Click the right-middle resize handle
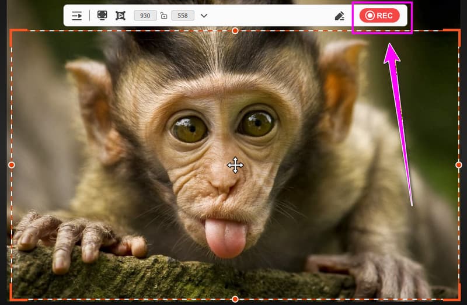 [x=459, y=165]
